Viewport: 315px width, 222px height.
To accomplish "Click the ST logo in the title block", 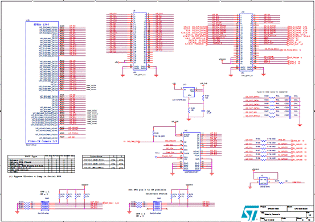I will [249, 213].
